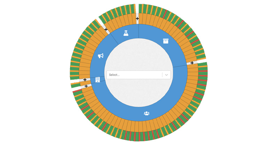The height and width of the screenshot is (145, 279).
Task: Click the megaphone icon segment
Action: (x=101, y=56)
